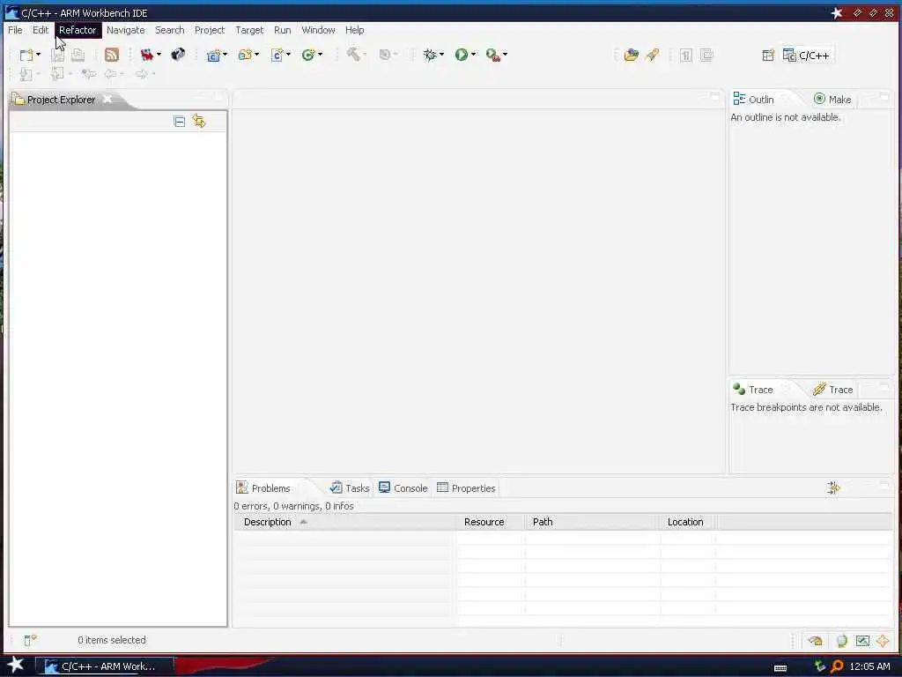Click the dark cube toolbar icon
Screen dimensions: 902x677
[x=178, y=54]
